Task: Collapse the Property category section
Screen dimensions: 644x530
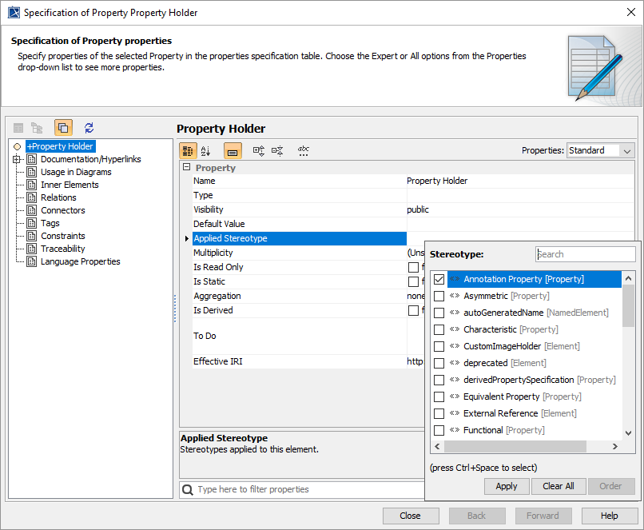Action: tap(186, 168)
